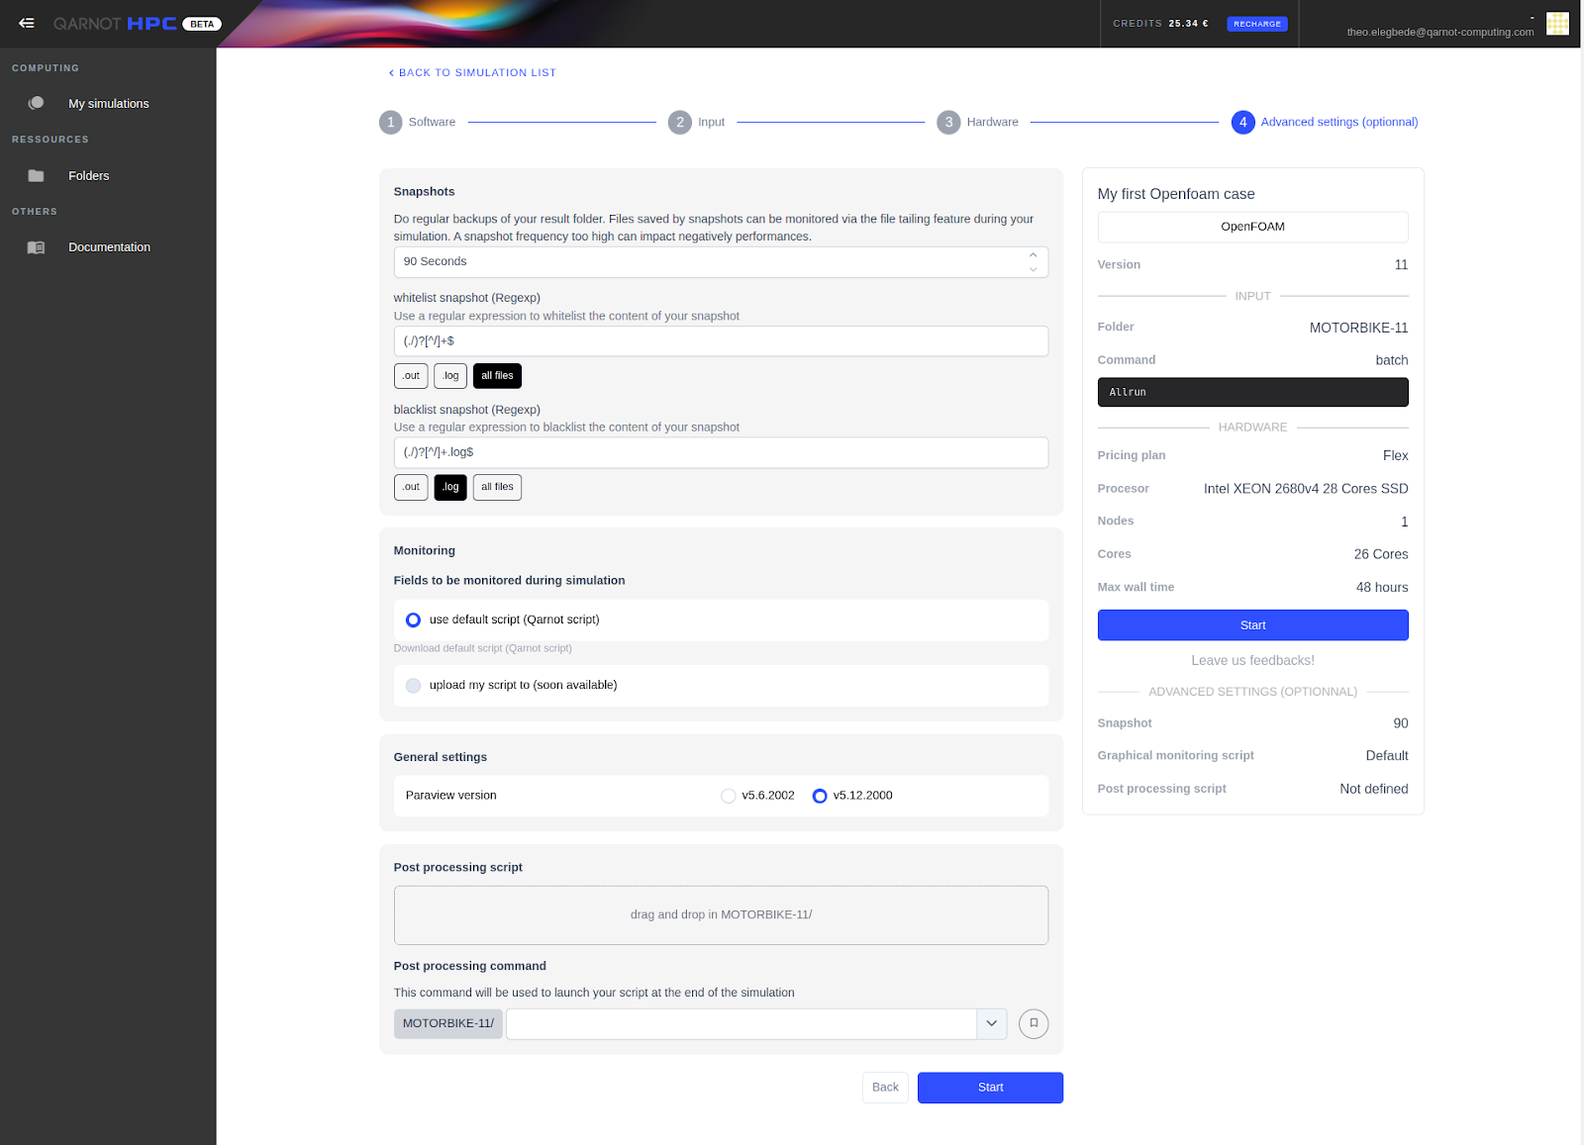Viewport: 1584px width, 1145px height.
Task: Go to step 1 Software circle
Action: pyautogui.click(x=391, y=122)
